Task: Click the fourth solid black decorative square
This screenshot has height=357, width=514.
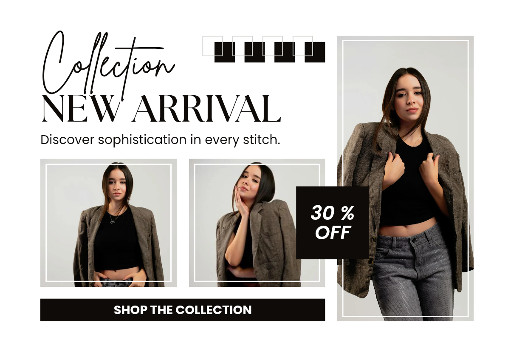Action: click(x=315, y=52)
